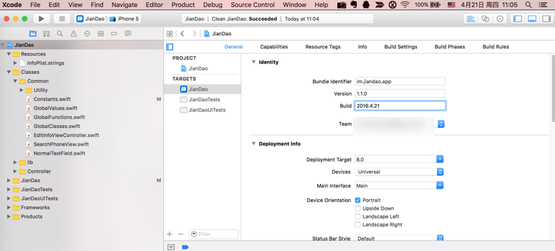This screenshot has width=555, height=251.
Task: Open the Deployment Target dropdown
Action: coord(440,159)
